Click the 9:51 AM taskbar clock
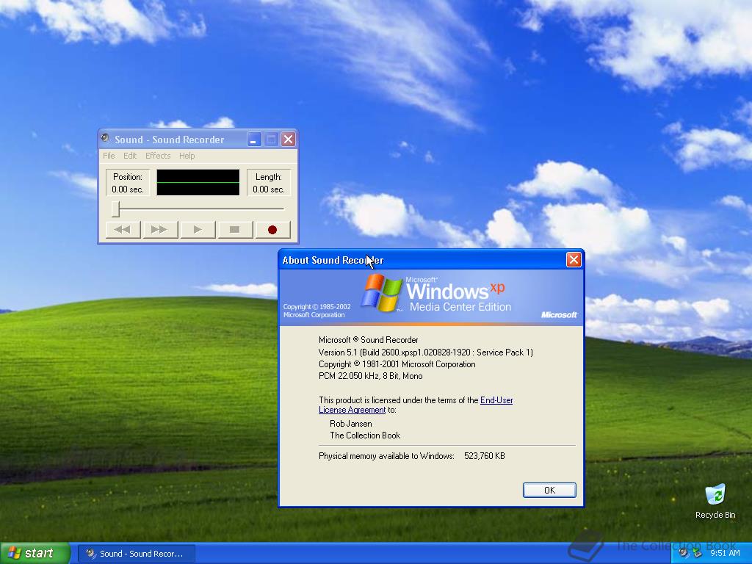 coord(725,554)
